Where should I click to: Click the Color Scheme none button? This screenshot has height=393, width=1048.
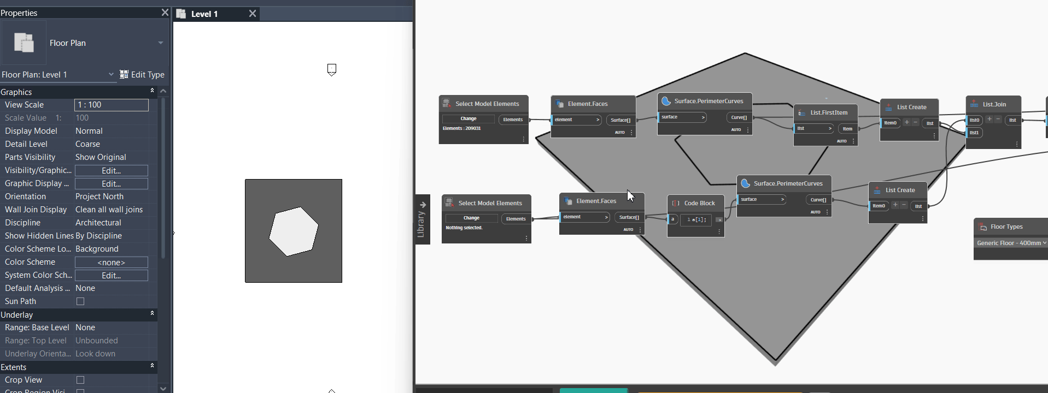click(112, 263)
